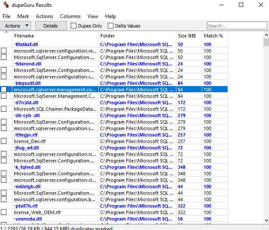Open the File menu
This screenshot has width=269, height=230.
coord(6,16)
